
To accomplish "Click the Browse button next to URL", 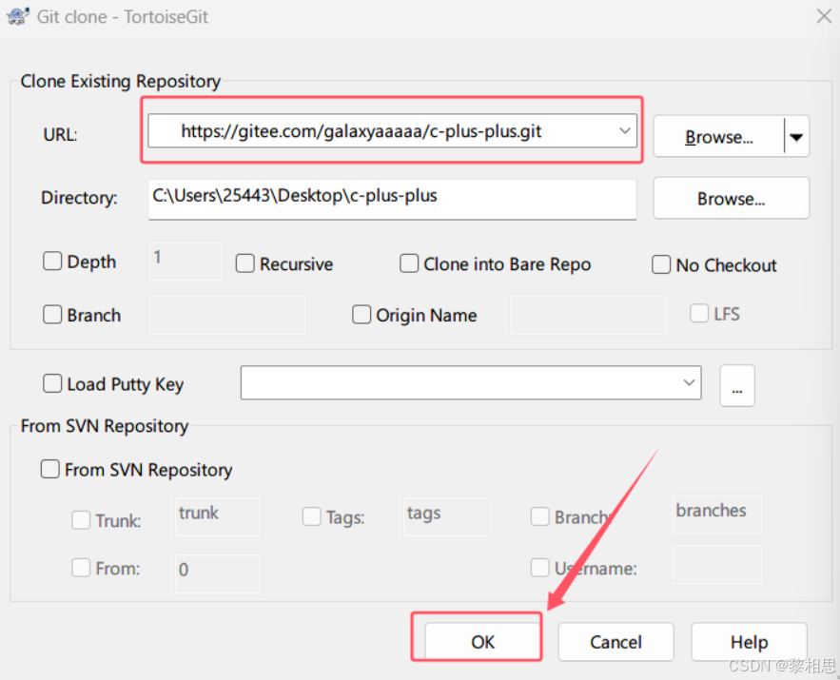I will pos(719,137).
